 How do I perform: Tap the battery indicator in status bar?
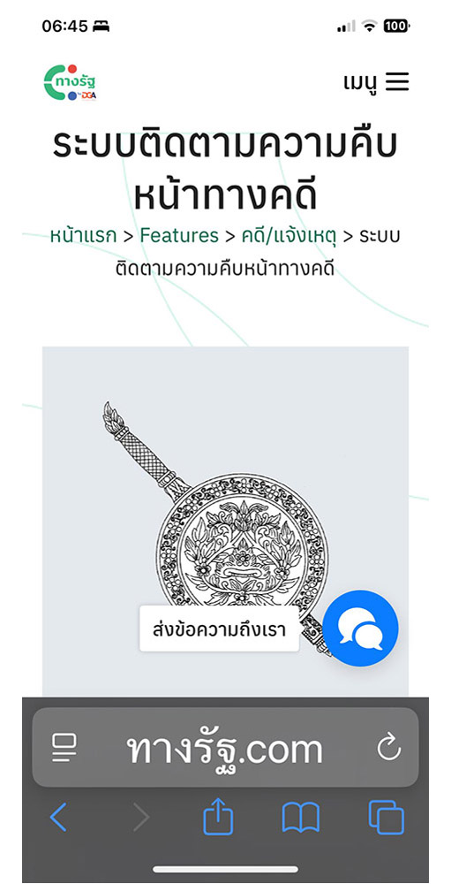pyautogui.click(x=397, y=26)
